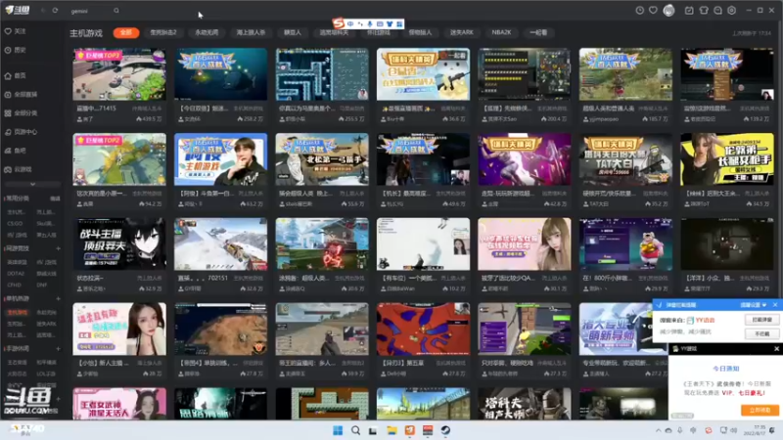Click the search magnifier icon

pos(116,11)
